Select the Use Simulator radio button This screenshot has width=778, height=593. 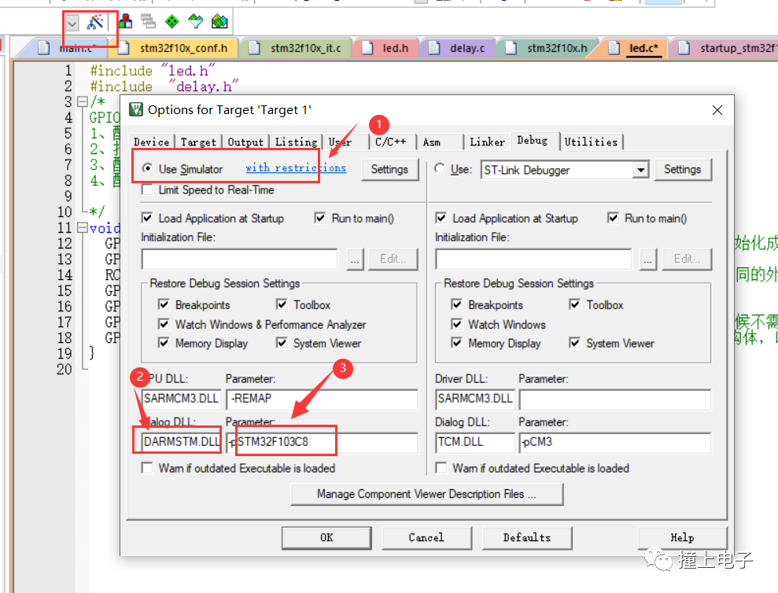point(147,168)
